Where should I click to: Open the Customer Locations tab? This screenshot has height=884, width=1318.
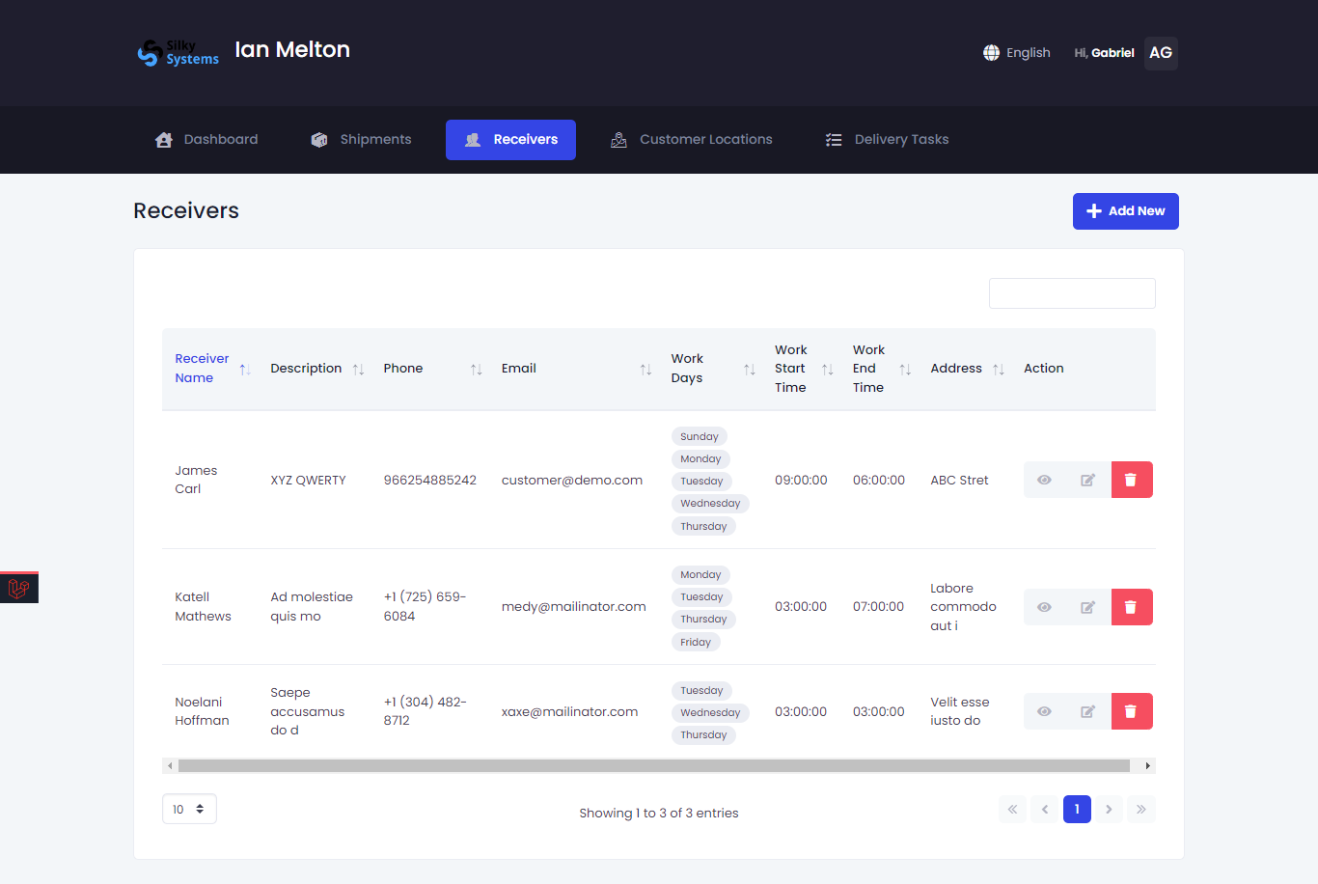pos(692,140)
